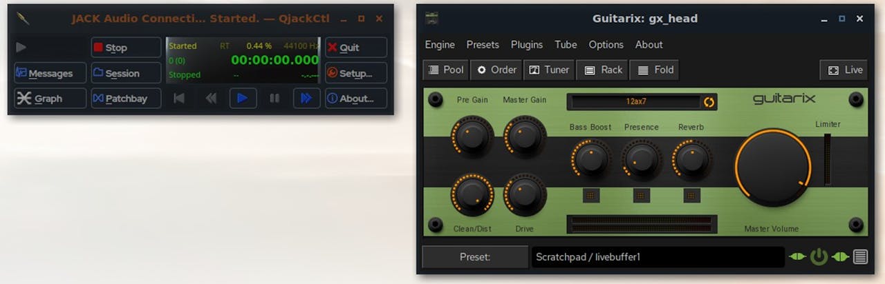The height and width of the screenshot is (284, 885).
Task: Click the green jack icon left of power
Action: coord(797,257)
